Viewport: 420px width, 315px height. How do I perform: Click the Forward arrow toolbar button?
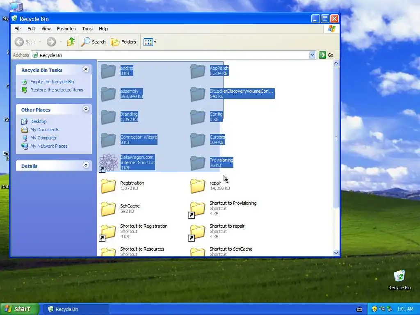pyautogui.click(x=51, y=42)
